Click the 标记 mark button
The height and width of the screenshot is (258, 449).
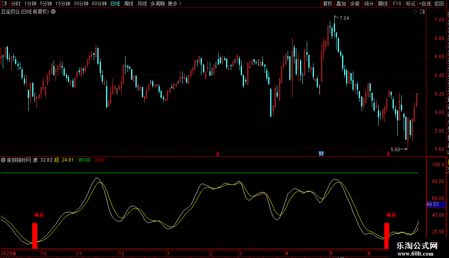point(410,4)
